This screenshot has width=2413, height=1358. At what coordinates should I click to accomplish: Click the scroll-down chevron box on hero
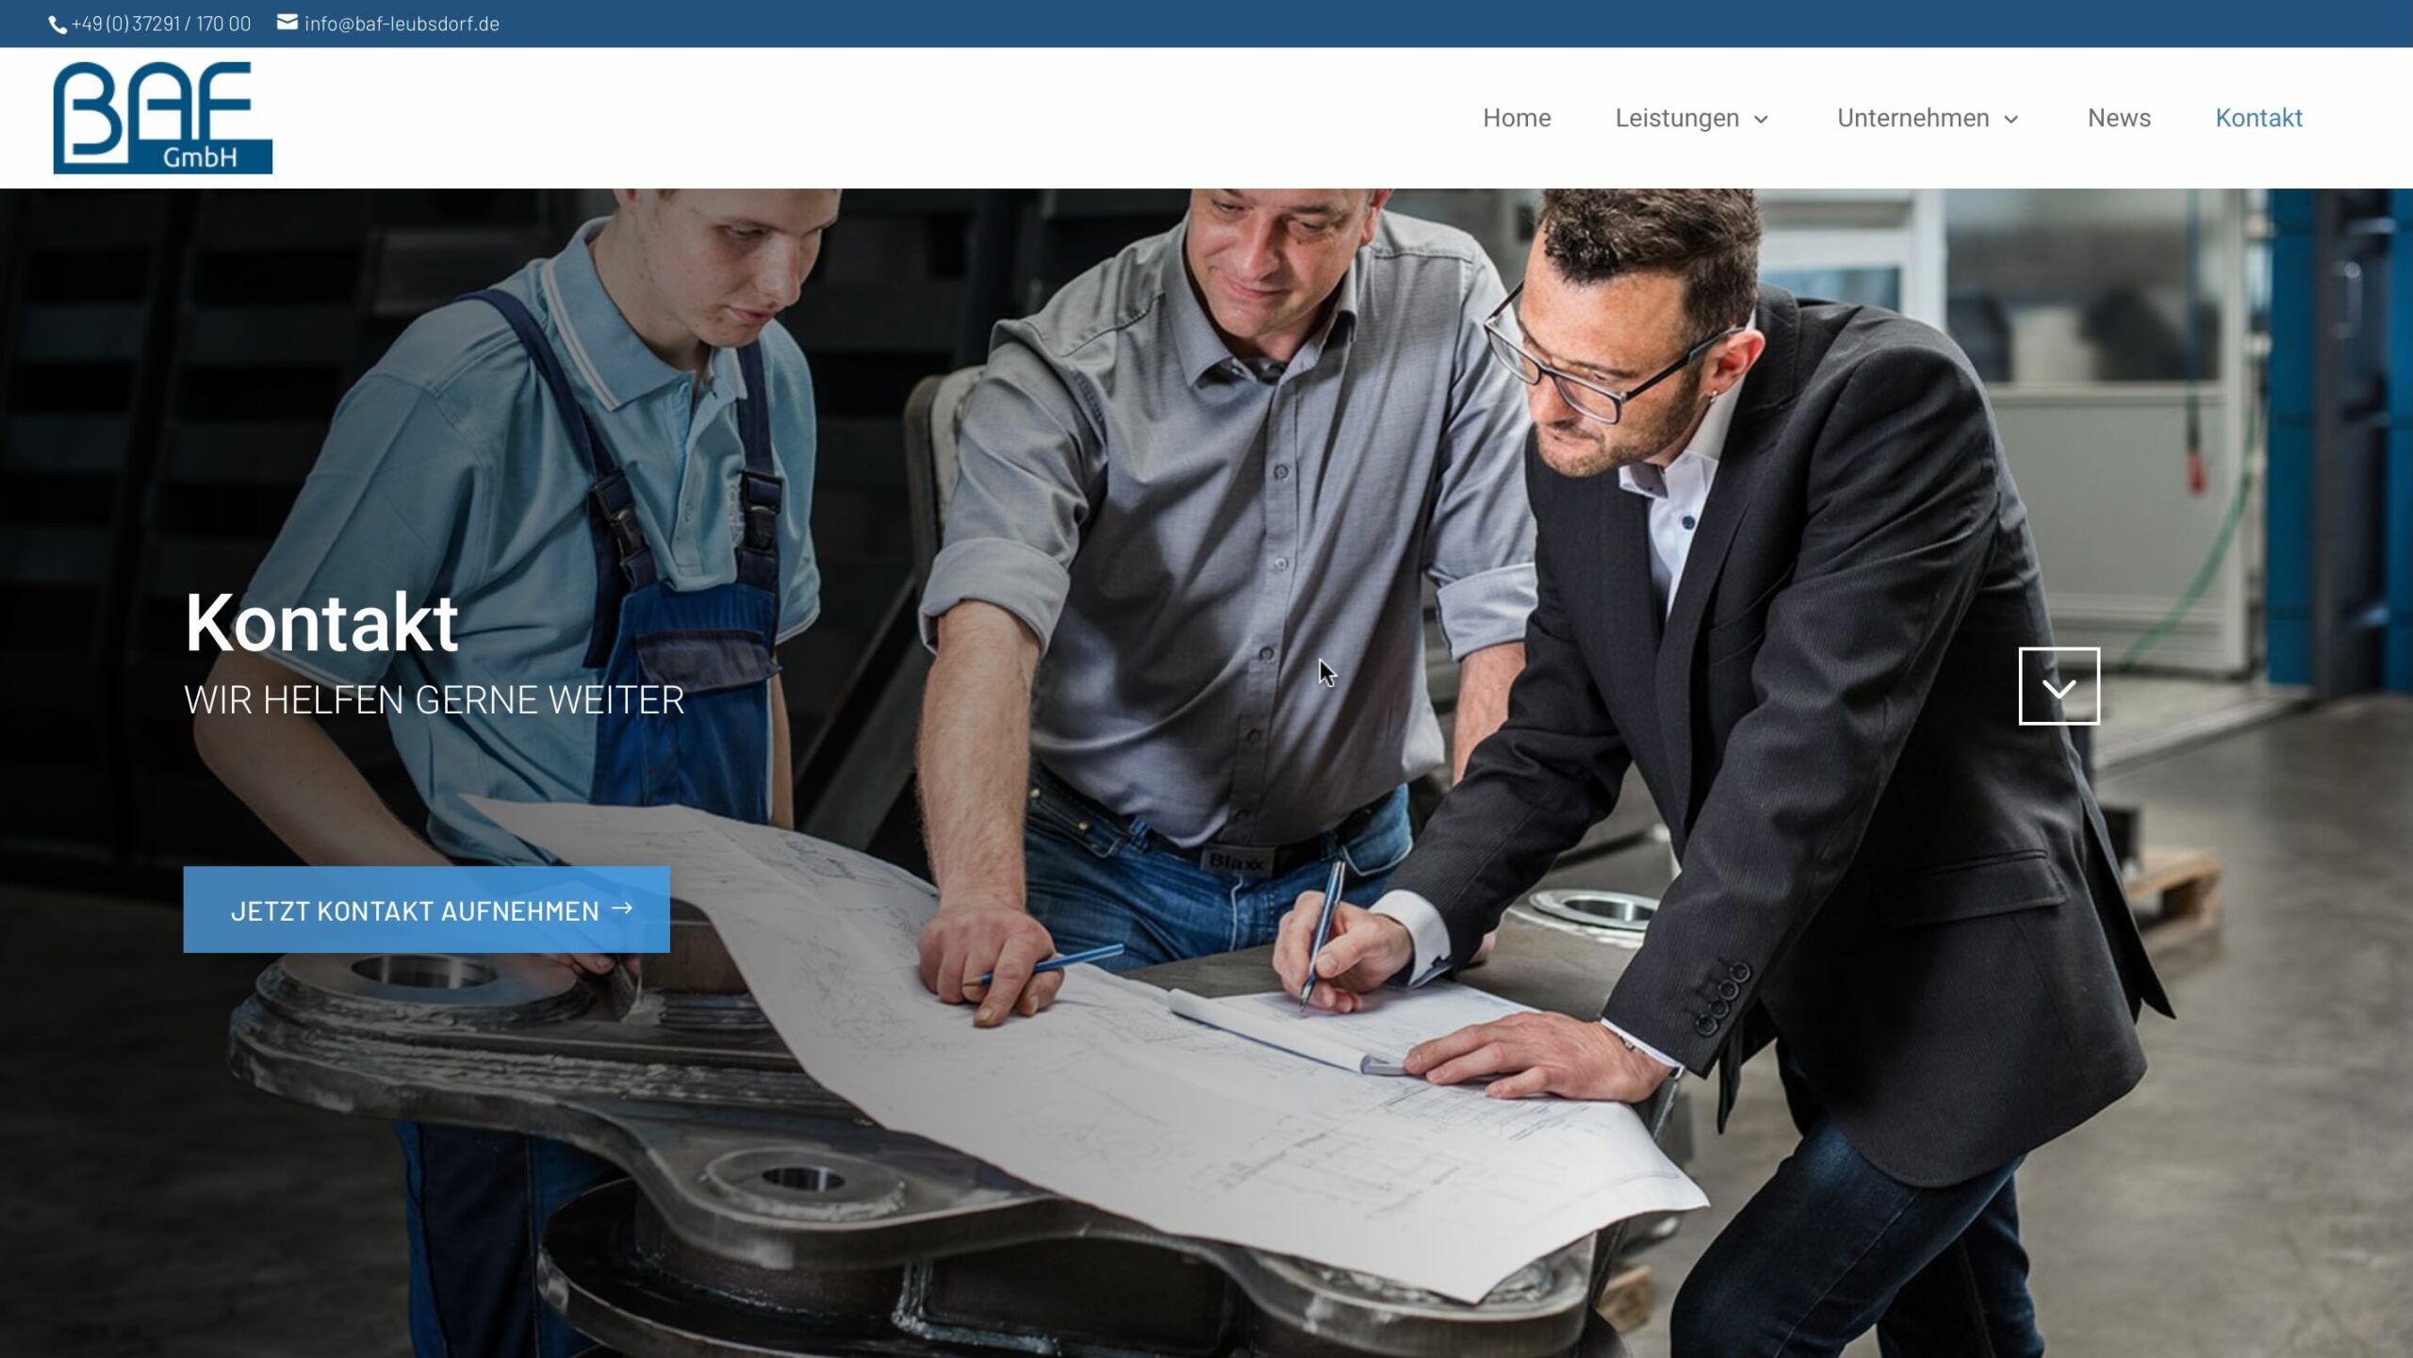2059,686
